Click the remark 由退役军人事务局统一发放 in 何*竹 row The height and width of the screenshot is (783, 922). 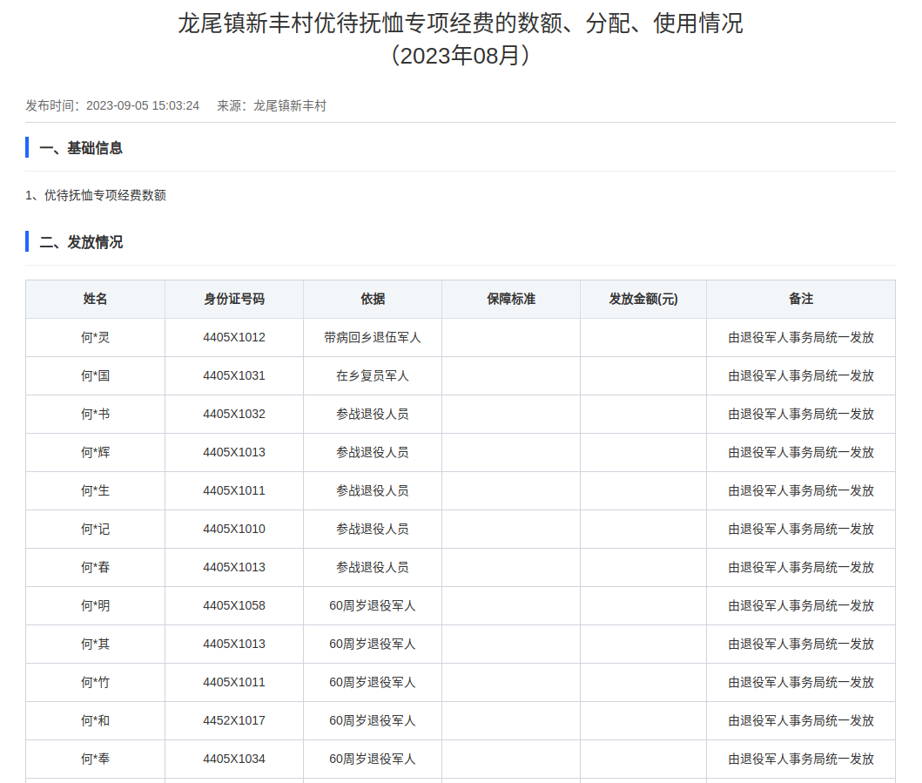[x=801, y=683]
